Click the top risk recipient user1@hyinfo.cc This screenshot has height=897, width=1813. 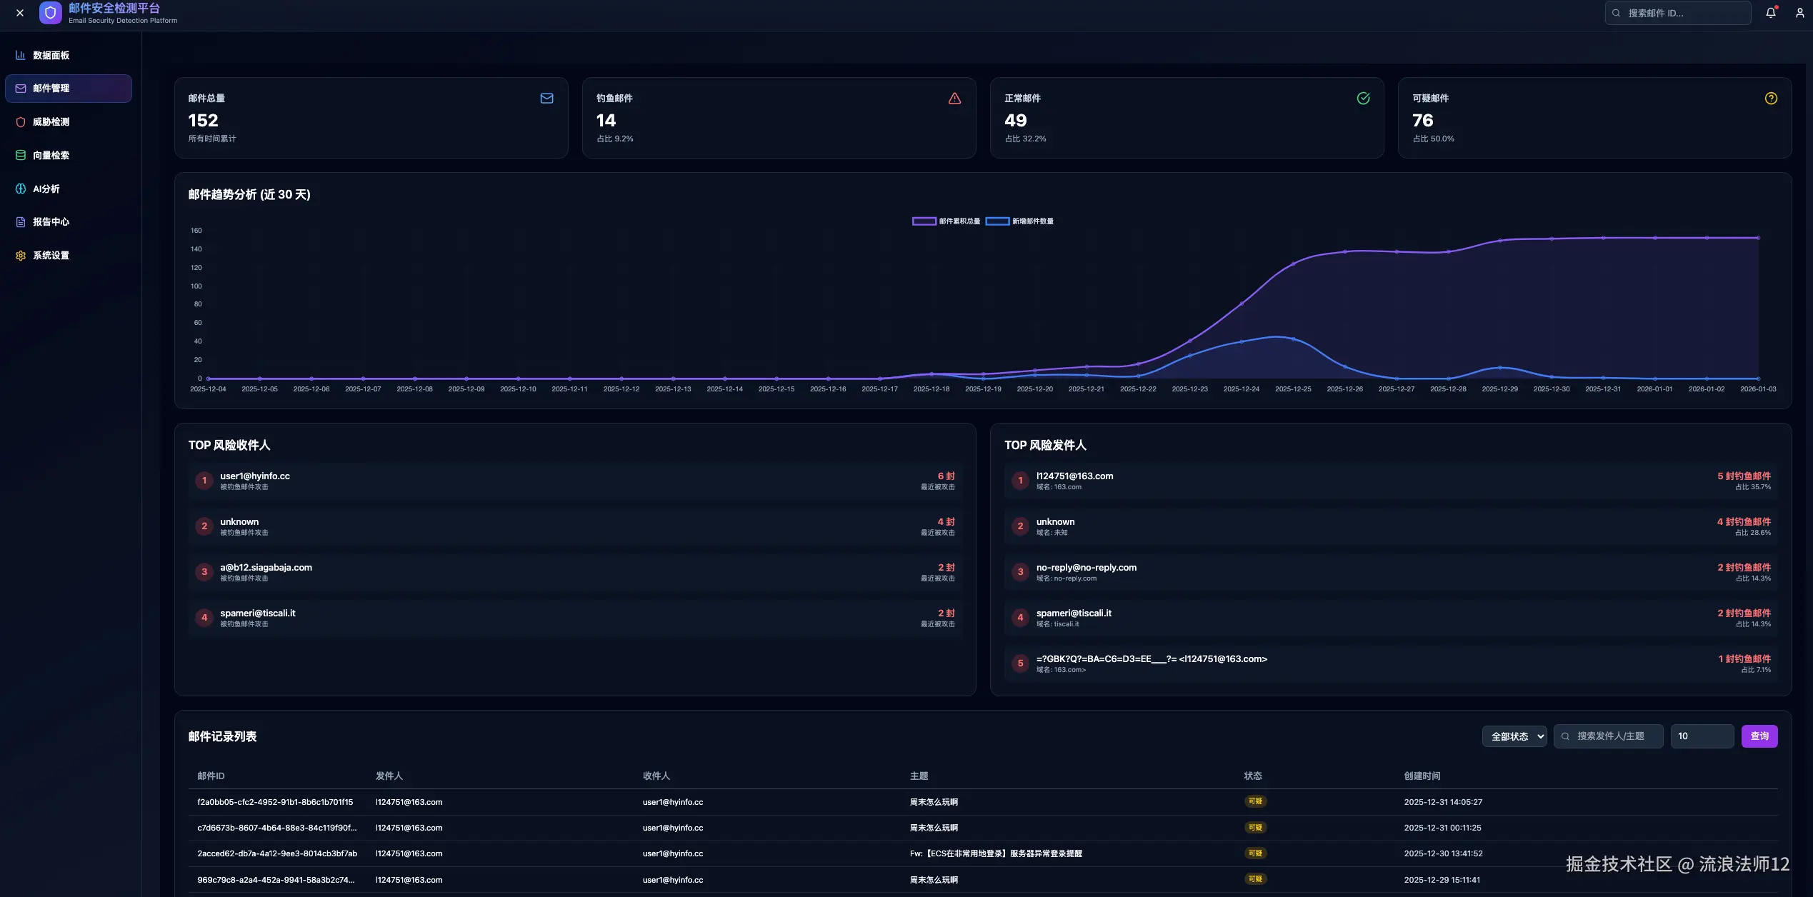coord(255,476)
